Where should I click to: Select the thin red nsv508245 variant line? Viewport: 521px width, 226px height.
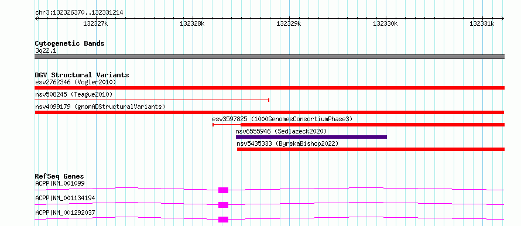(152, 100)
